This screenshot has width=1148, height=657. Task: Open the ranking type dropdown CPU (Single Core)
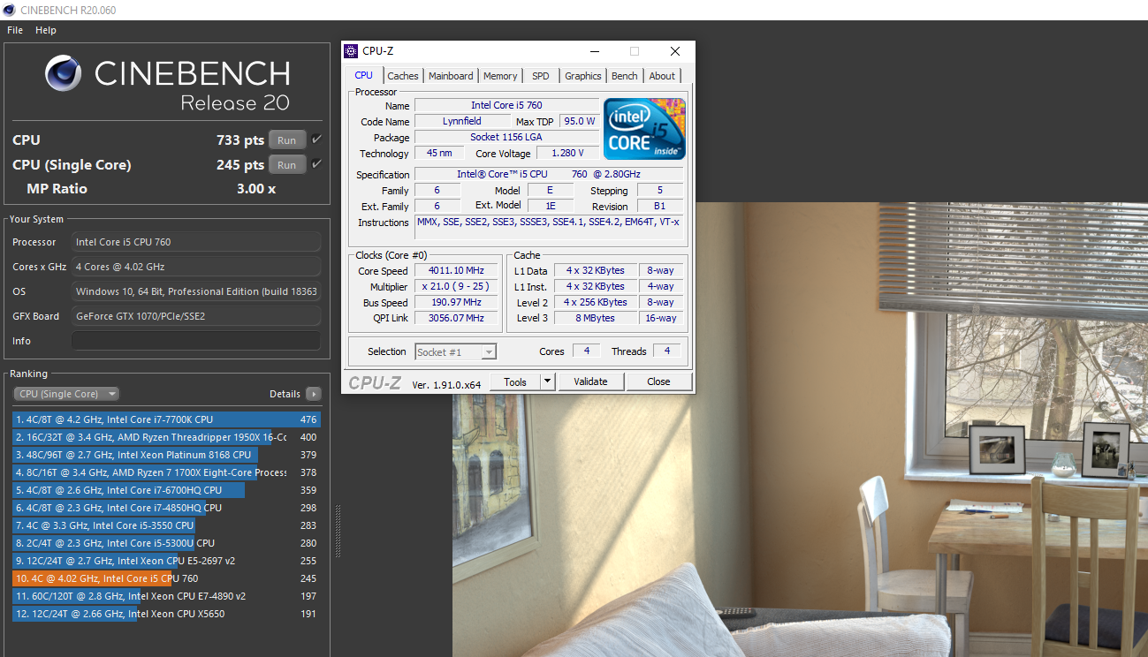66,394
